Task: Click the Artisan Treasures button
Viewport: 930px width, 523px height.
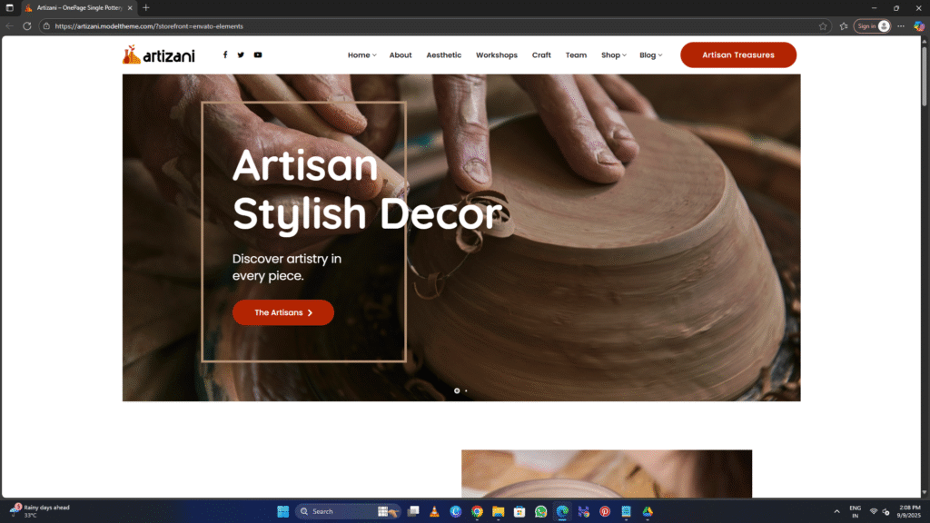Action: click(737, 54)
